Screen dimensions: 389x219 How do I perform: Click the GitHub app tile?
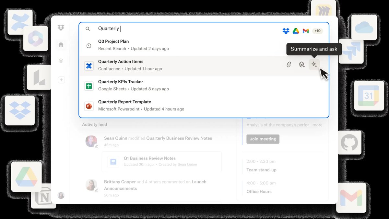click(x=349, y=143)
